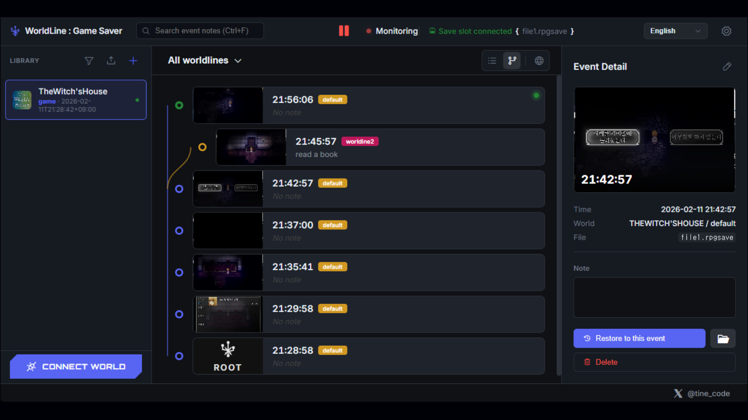
Task: Pause monitoring with the red pause icon
Action: (x=344, y=30)
